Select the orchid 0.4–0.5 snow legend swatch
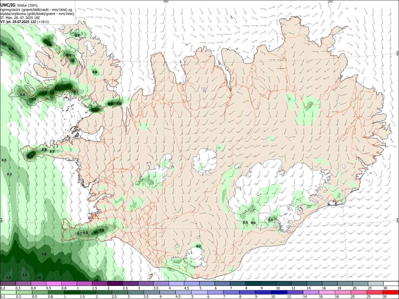 point(38,283)
